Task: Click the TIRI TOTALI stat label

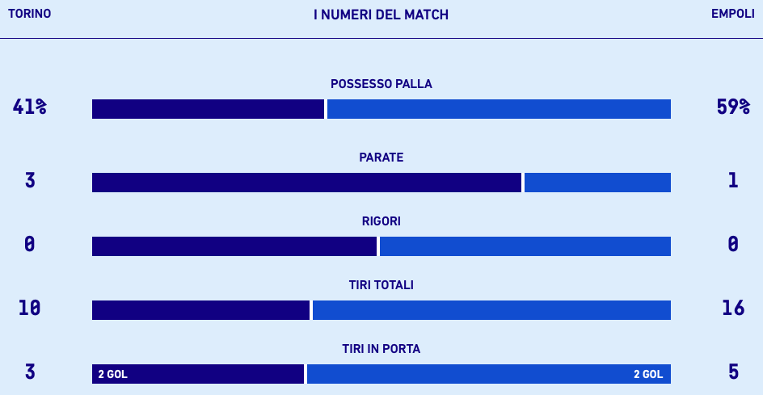Action: tap(381, 285)
